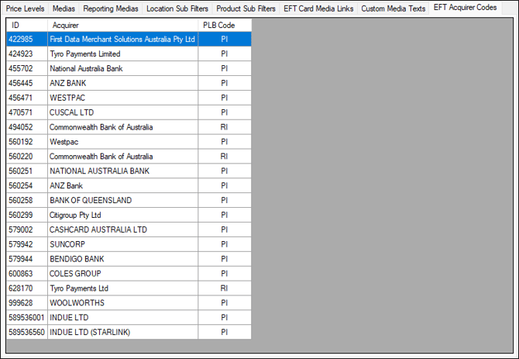Select the Citigroup Pty Ltd cell
Viewport: 519px width, 359px height.
point(123,215)
